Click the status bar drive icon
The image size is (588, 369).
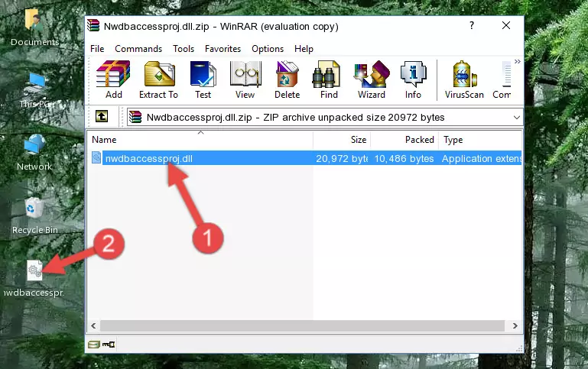tap(94, 344)
